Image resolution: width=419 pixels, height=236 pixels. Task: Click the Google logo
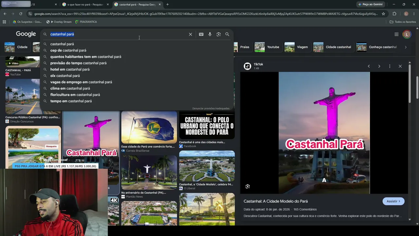point(26,34)
